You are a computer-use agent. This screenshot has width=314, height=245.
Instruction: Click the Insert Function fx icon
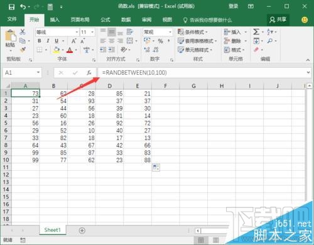89,73
